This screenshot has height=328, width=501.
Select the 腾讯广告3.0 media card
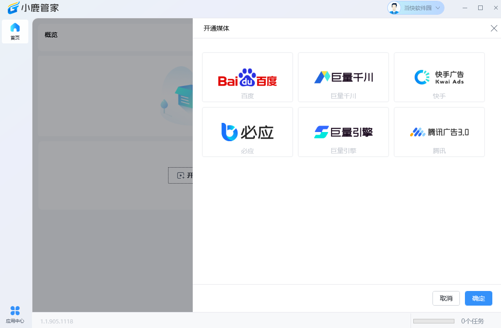click(x=439, y=132)
